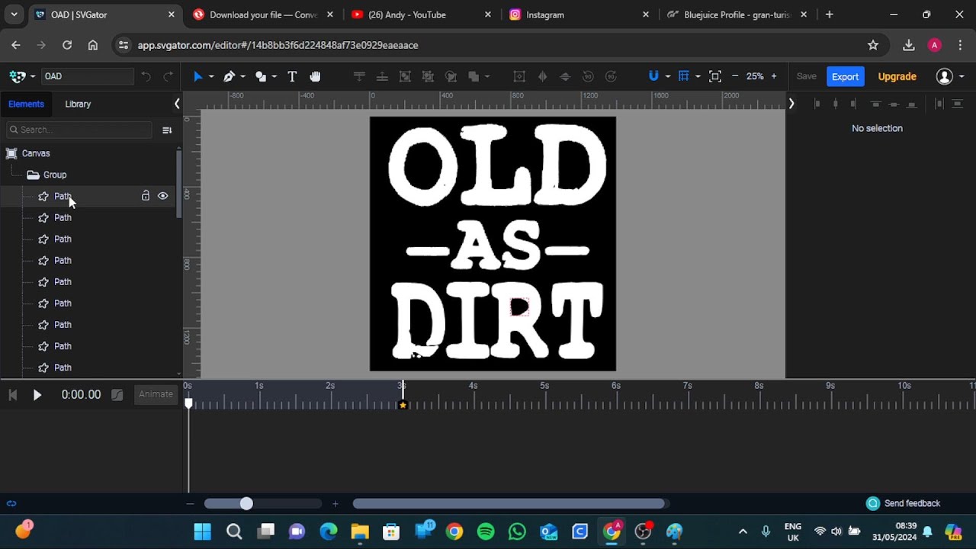
Task: Open the Selection tool dropdown arrow
Action: coord(211,76)
